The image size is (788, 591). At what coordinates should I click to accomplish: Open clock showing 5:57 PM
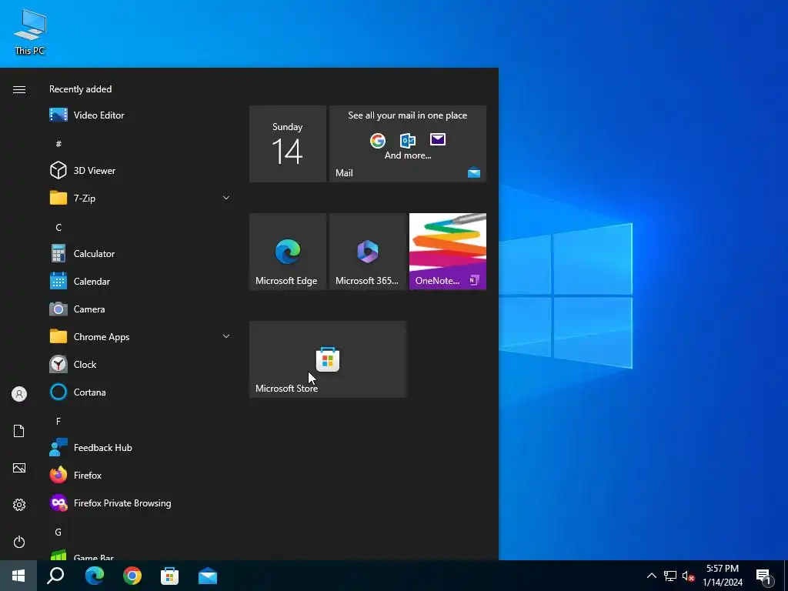723,576
